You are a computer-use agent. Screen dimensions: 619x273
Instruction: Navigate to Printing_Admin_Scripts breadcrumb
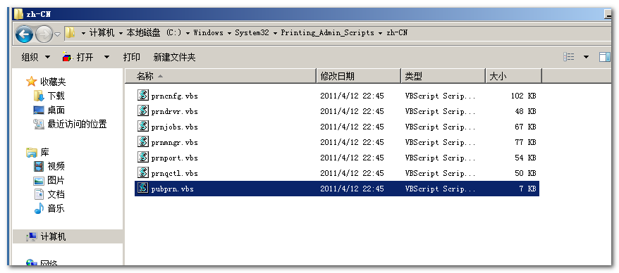pyautogui.click(x=327, y=32)
